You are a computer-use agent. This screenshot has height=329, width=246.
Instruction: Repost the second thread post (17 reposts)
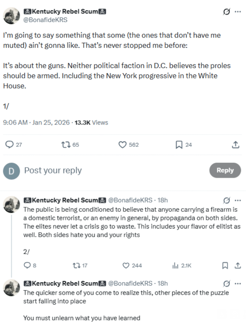[76, 266]
